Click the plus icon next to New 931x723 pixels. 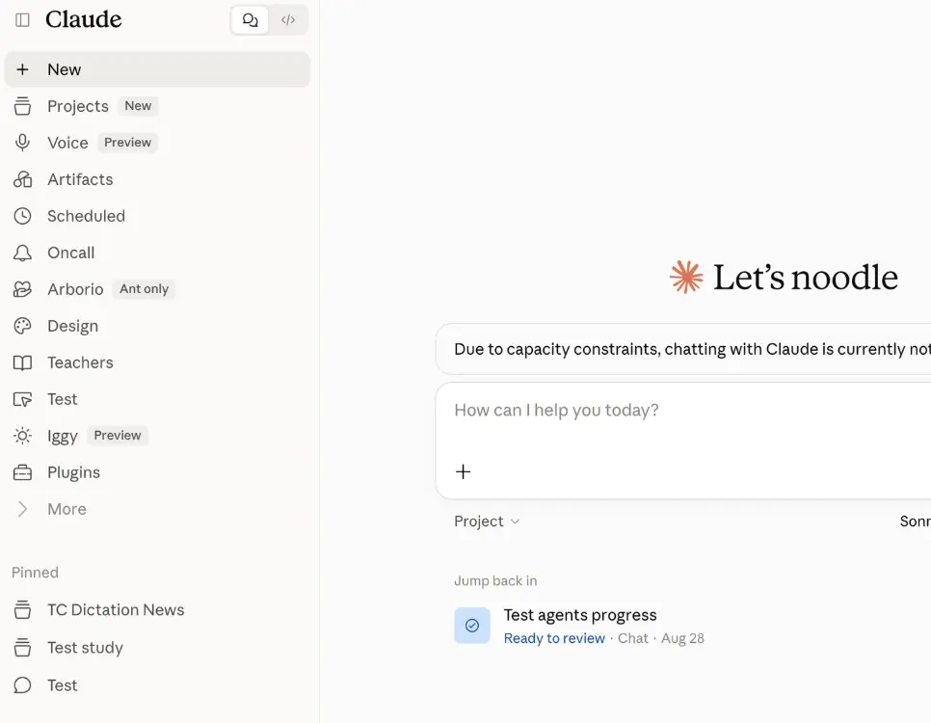[22, 69]
